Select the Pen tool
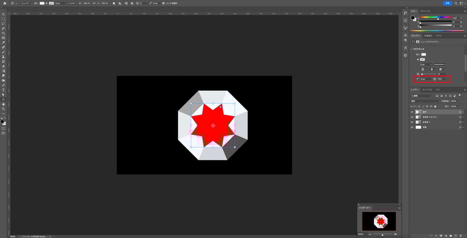467x238 pixels. pos(3,85)
